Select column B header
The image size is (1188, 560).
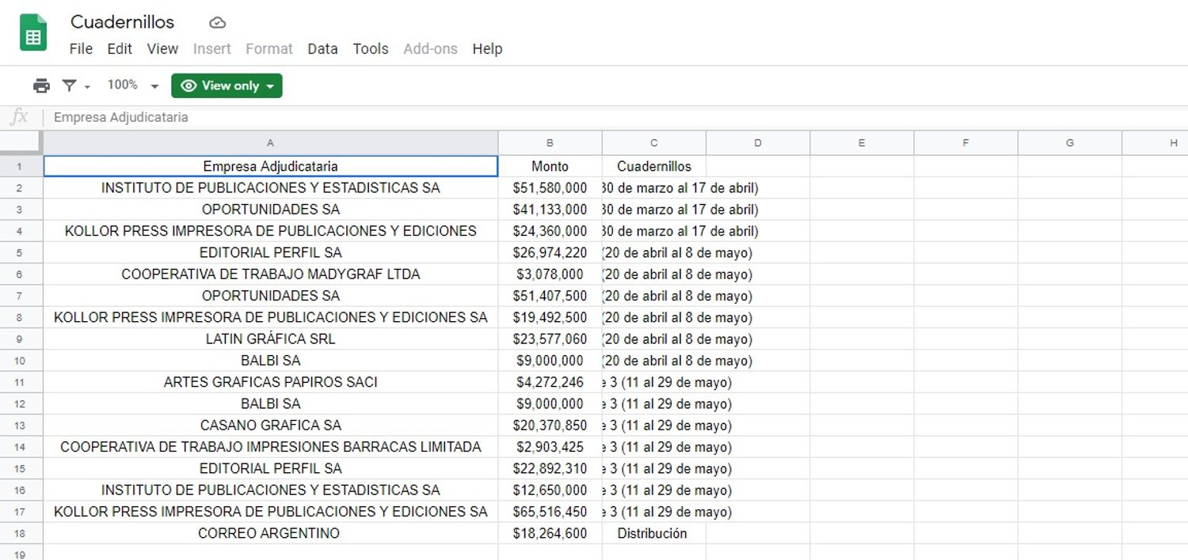[550, 143]
